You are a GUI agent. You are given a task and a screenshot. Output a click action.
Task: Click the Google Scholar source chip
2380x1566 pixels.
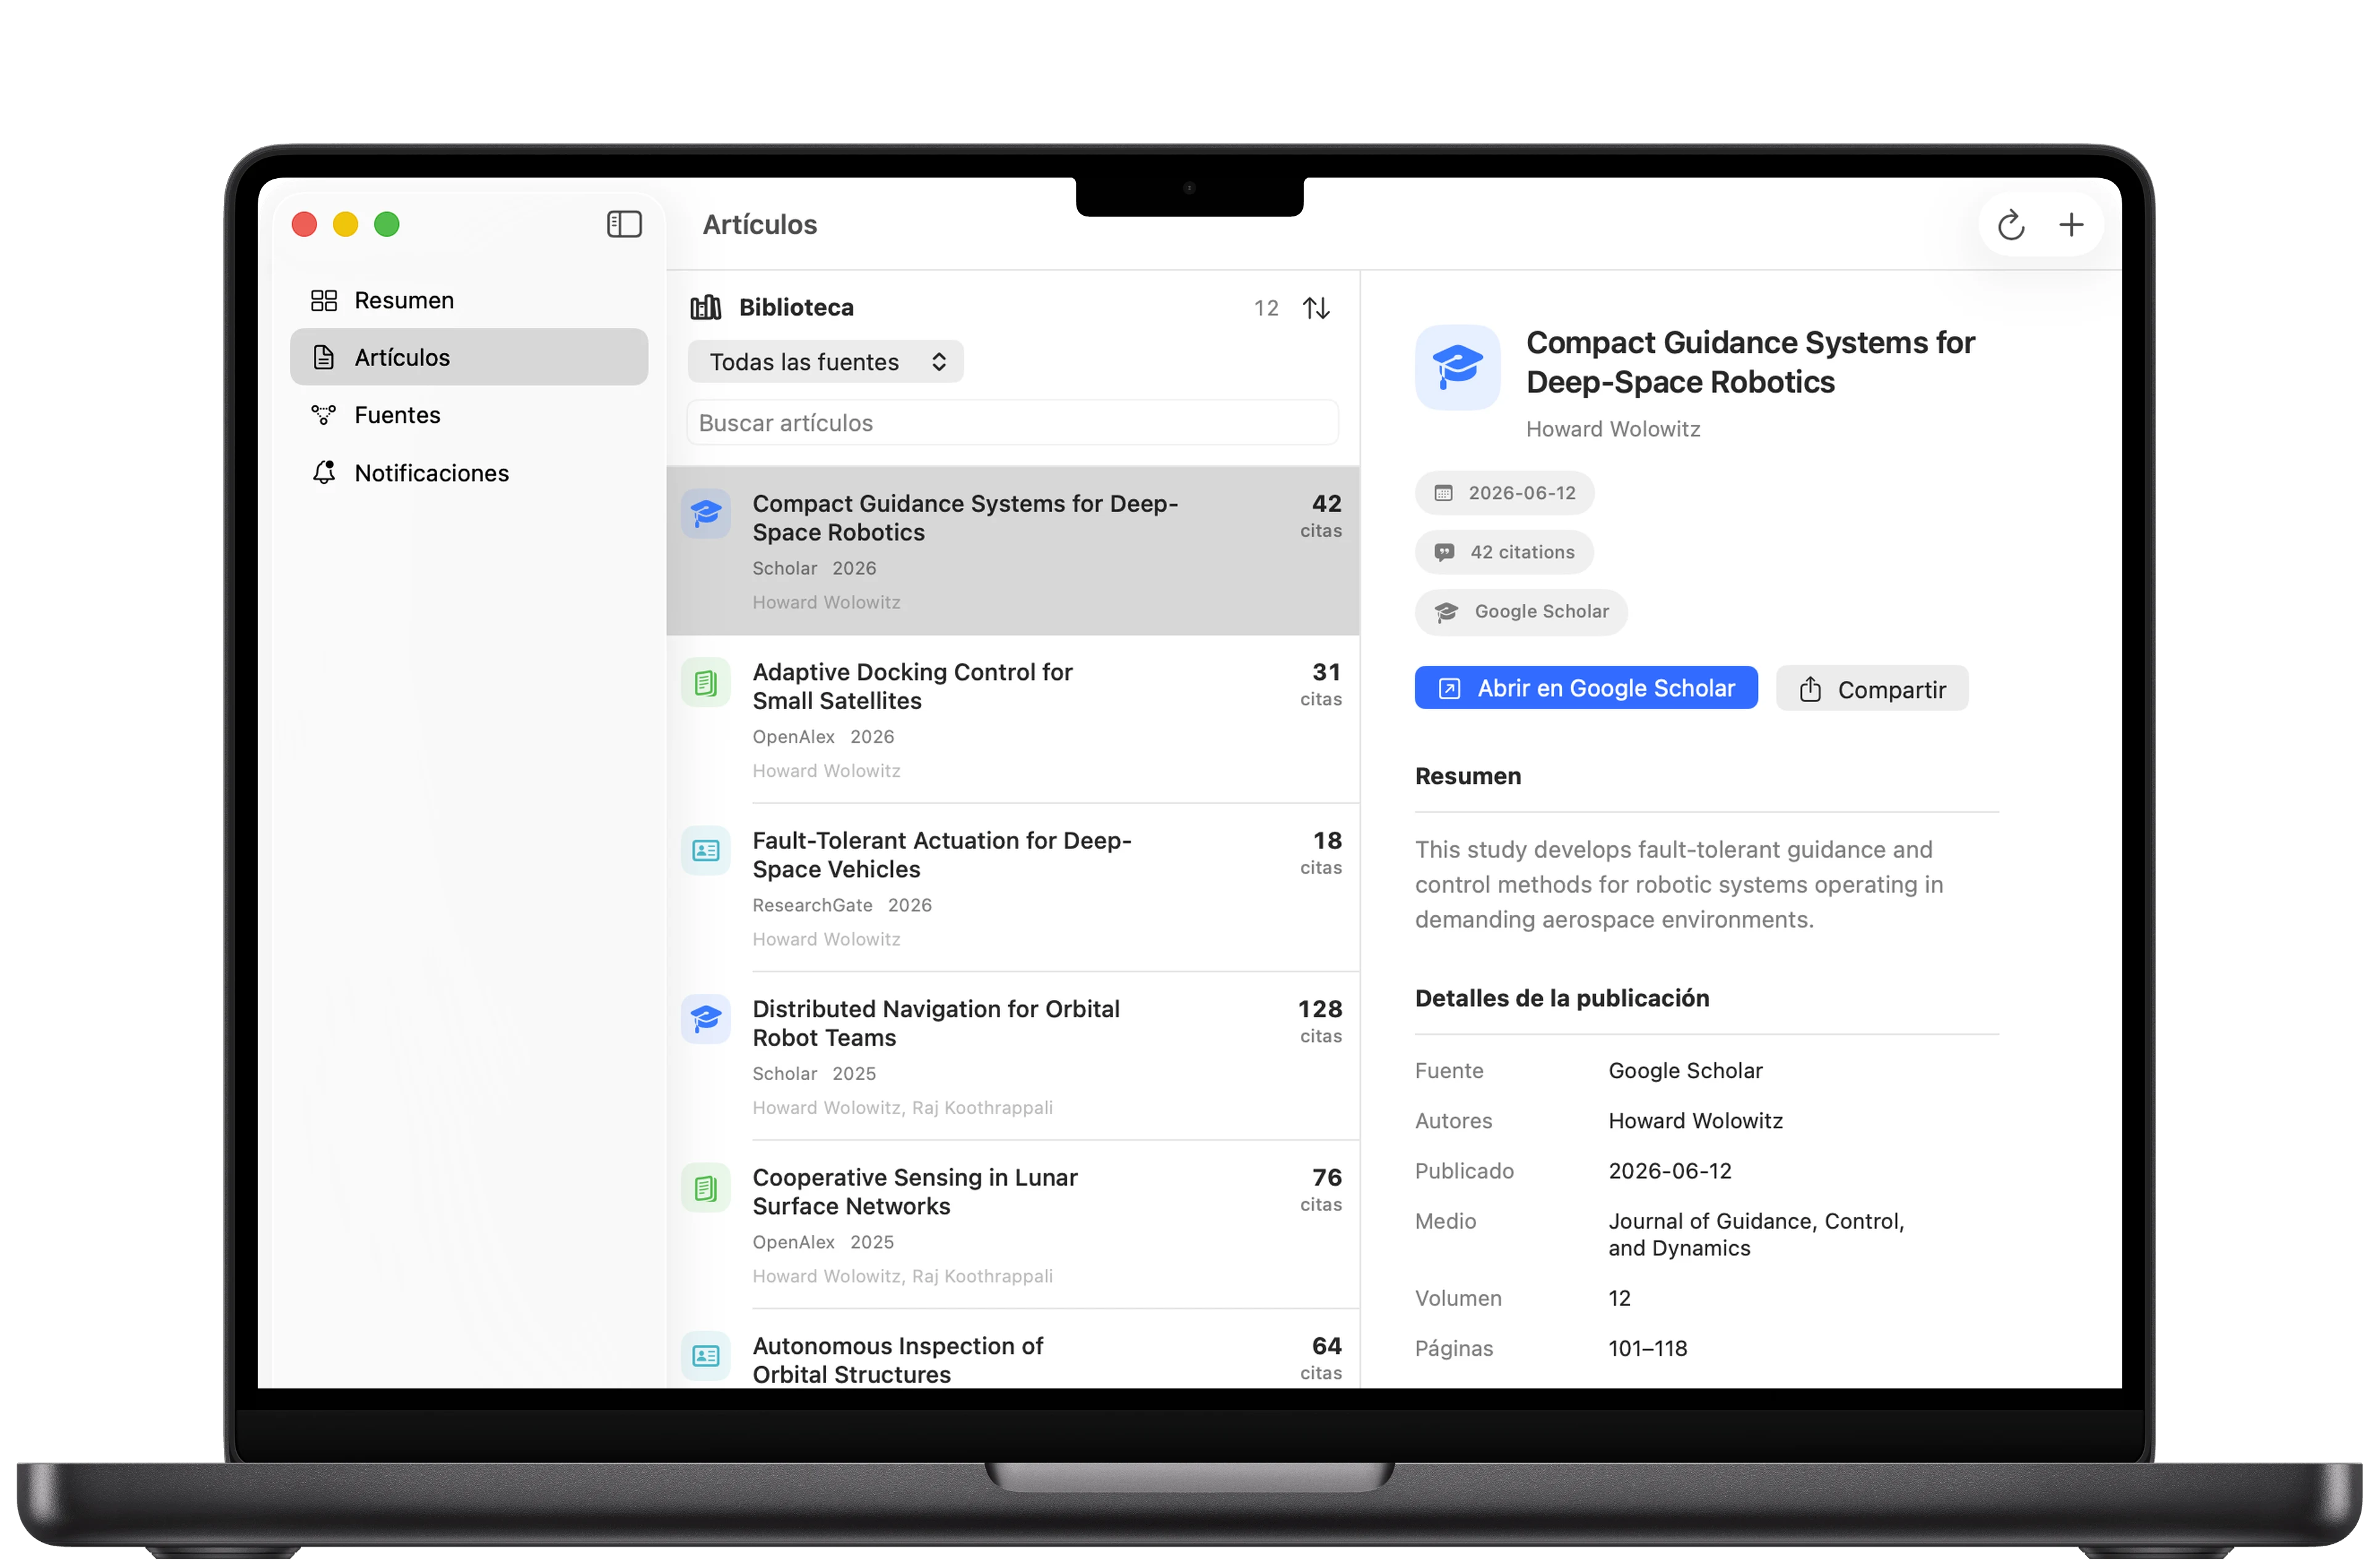(x=1521, y=611)
